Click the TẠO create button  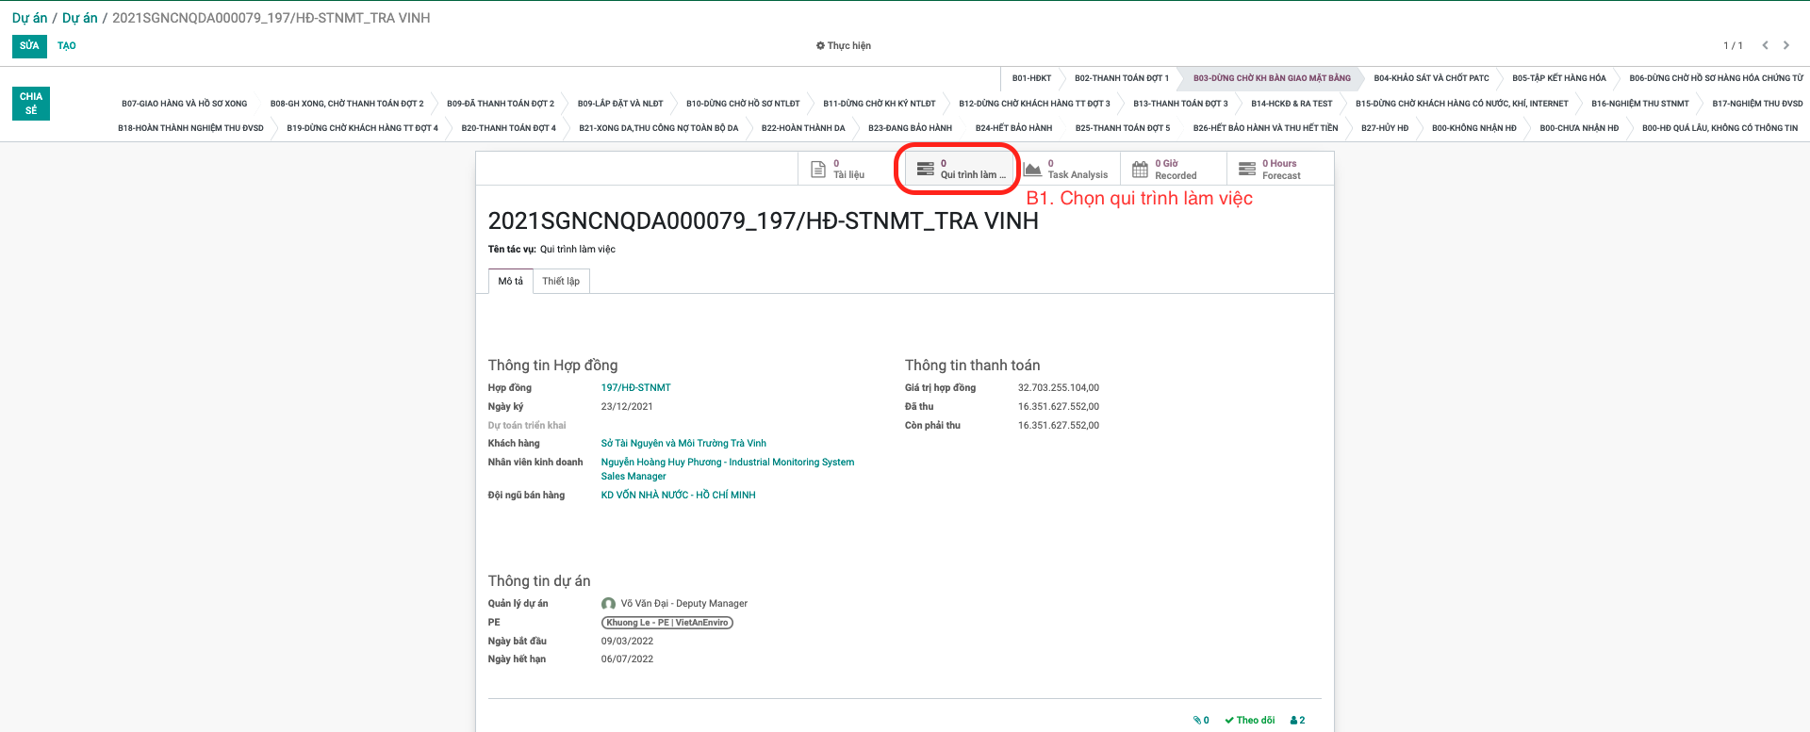(x=67, y=45)
